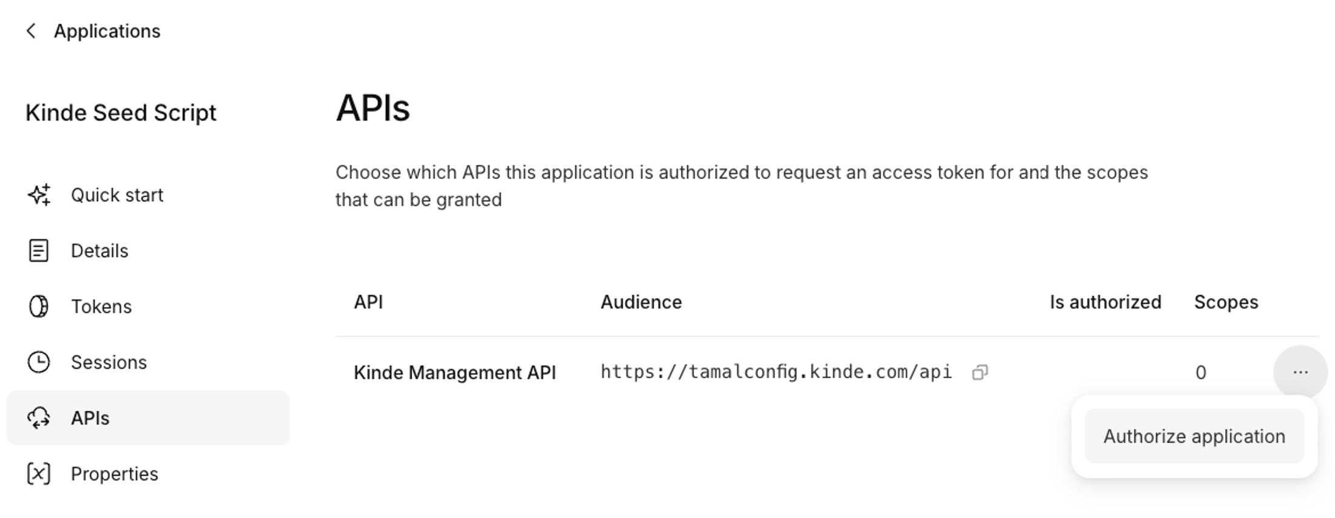Viewport: 1335px width, 518px height.
Task: Click the Is authorized column header
Action: [x=1104, y=302]
